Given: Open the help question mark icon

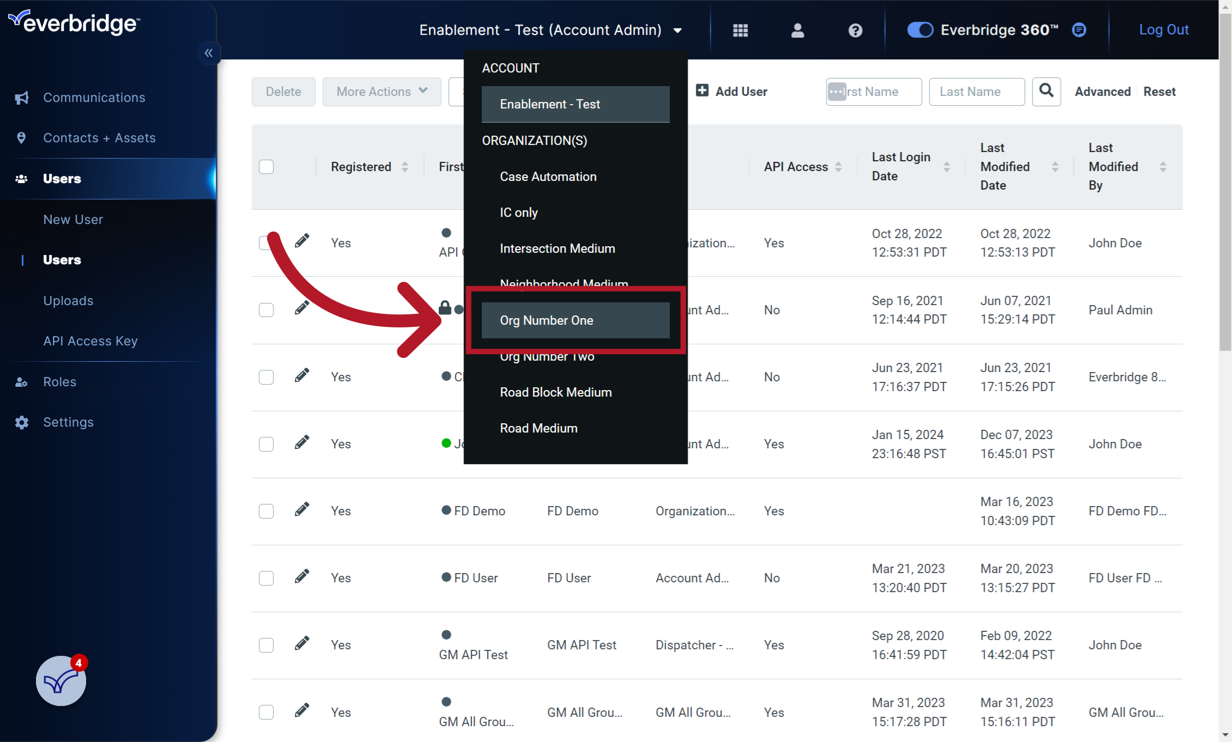Looking at the screenshot, I should click(x=855, y=30).
